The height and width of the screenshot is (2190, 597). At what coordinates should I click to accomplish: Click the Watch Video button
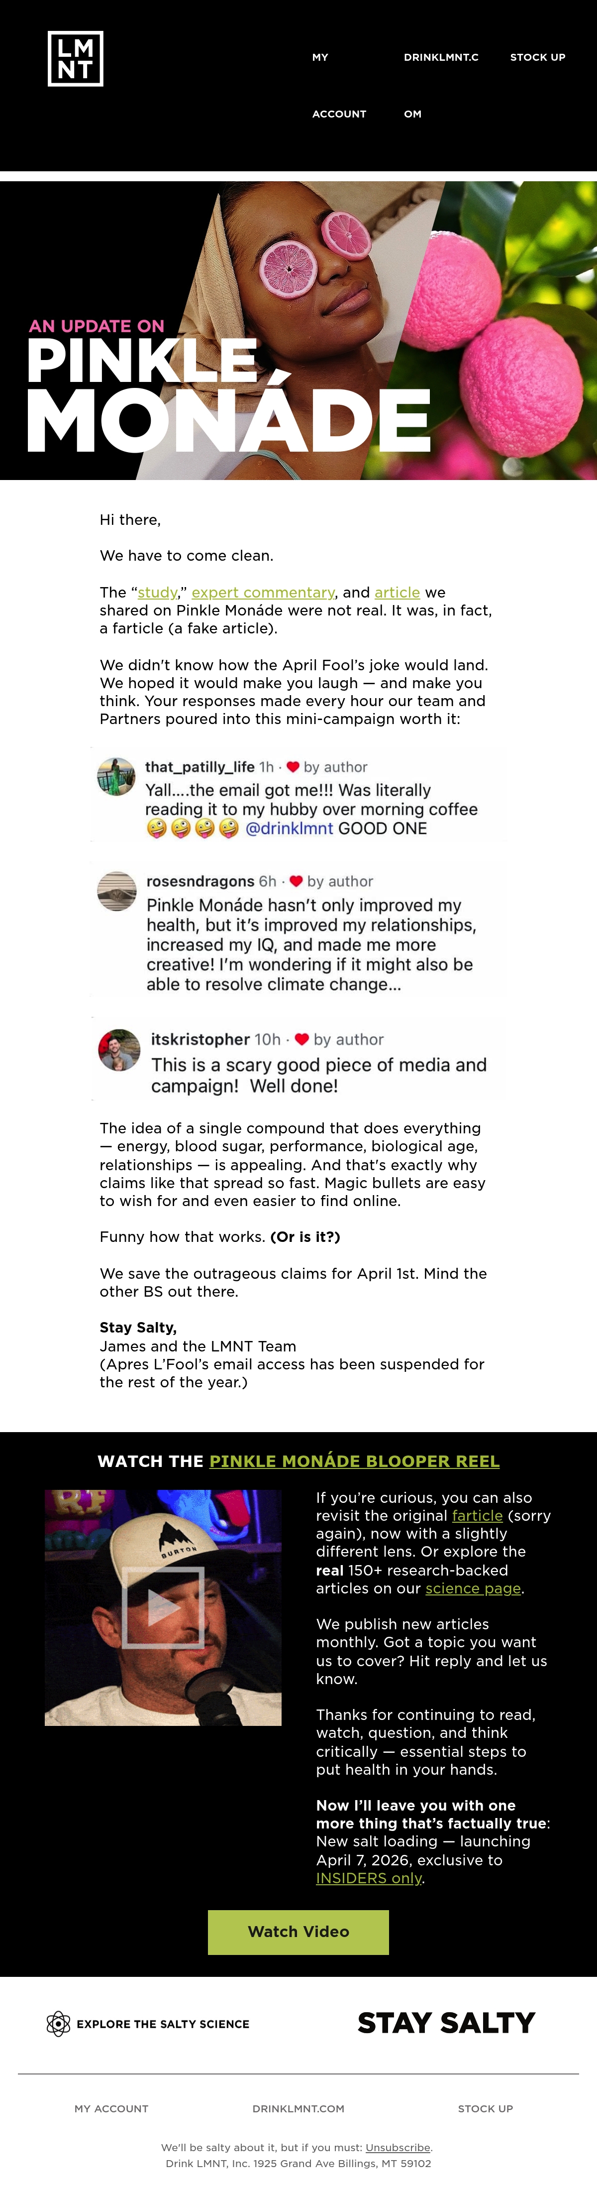298,1932
